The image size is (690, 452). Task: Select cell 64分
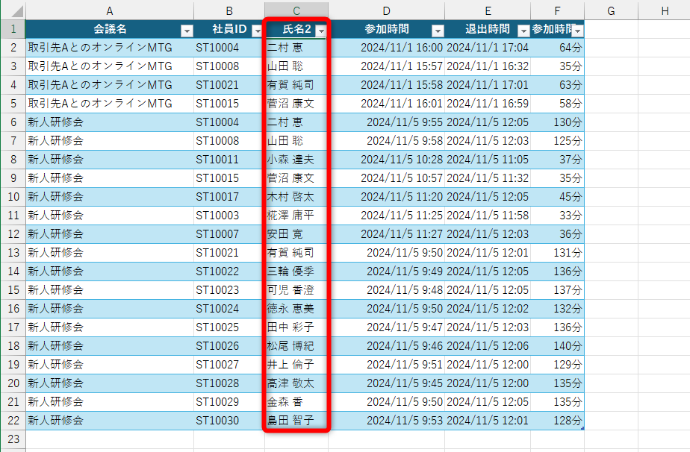[x=558, y=48]
